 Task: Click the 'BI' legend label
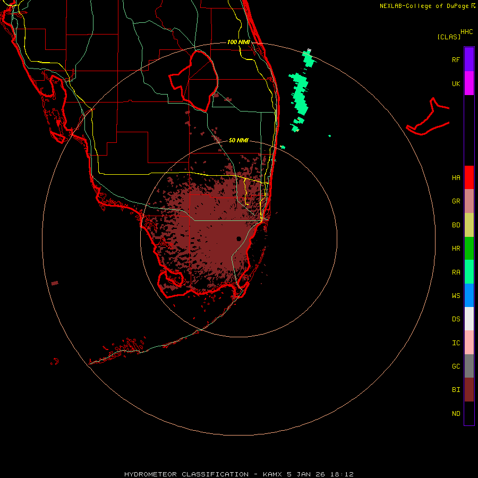click(x=456, y=390)
